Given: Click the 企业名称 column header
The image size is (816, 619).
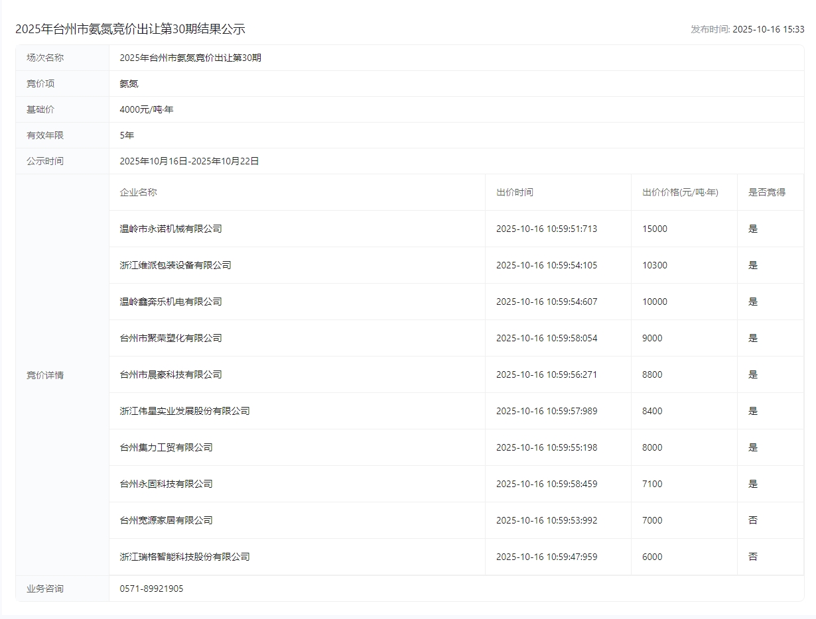Looking at the screenshot, I should click(x=138, y=192).
